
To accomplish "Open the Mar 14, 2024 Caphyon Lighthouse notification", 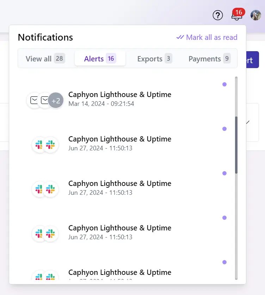I will tap(119, 99).
